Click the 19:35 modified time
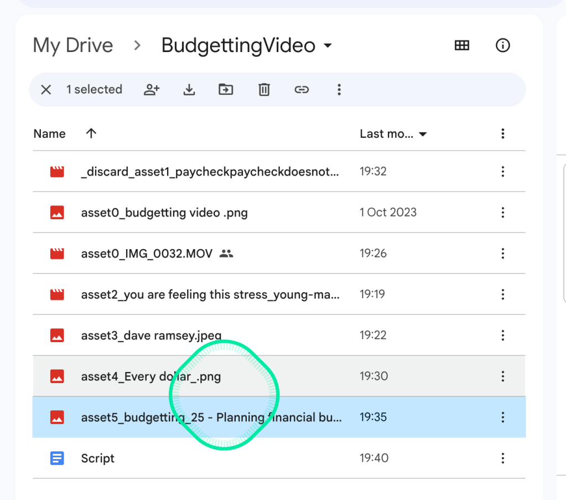Viewport: 566px width, 500px height. click(373, 417)
